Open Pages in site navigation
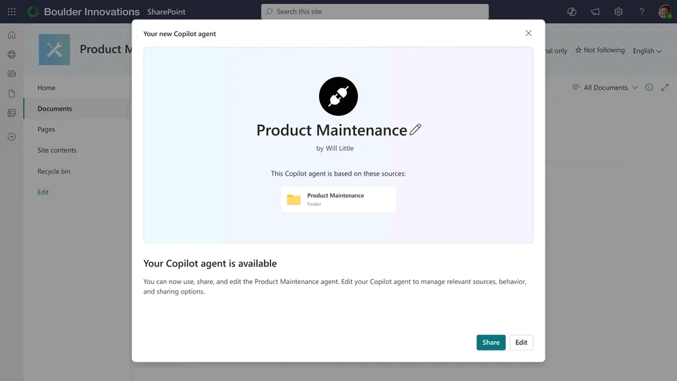The image size is (677, 381). pos(46,129)
